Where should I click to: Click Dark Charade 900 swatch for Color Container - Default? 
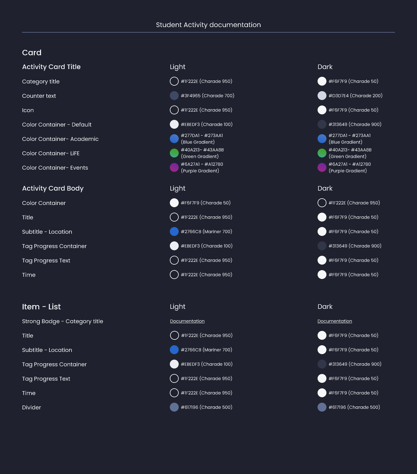[322, 124]
